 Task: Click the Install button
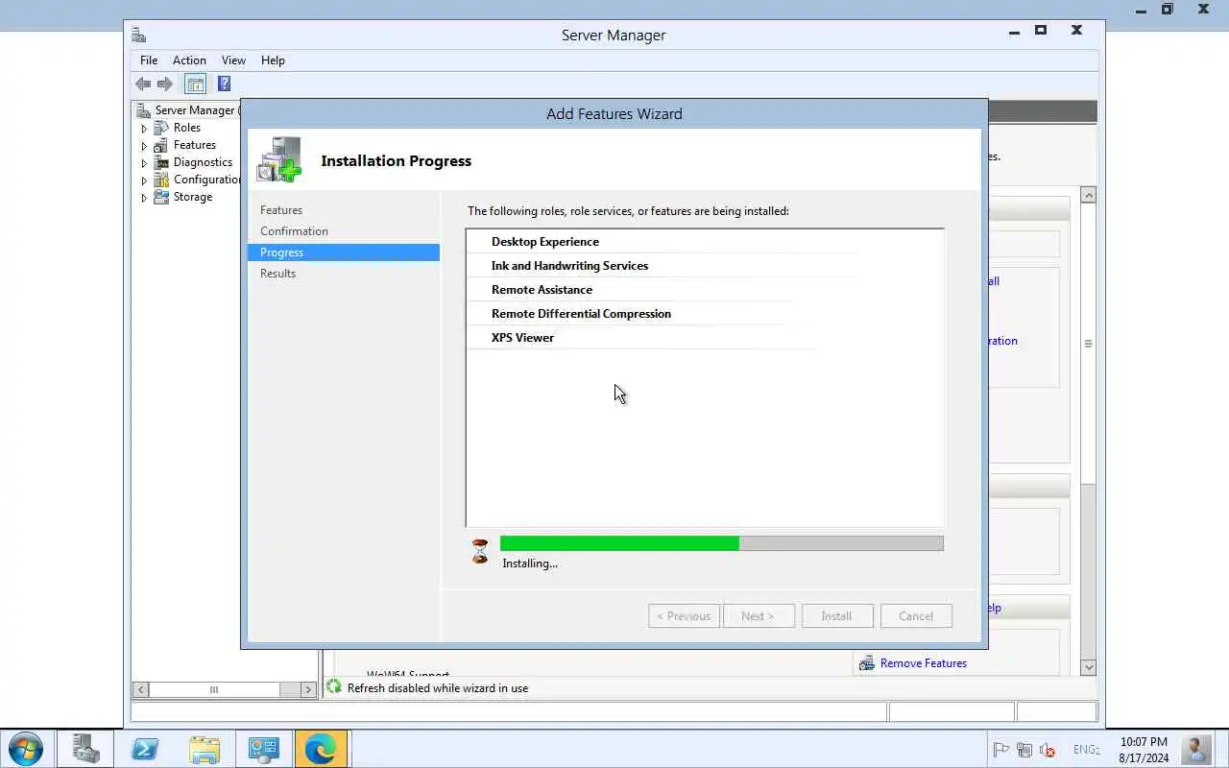click(x=836, y=616)
